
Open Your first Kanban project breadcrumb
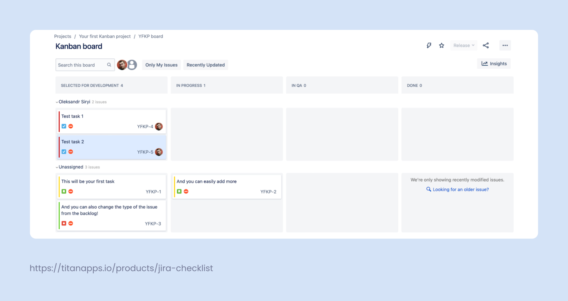coord(105,36)
